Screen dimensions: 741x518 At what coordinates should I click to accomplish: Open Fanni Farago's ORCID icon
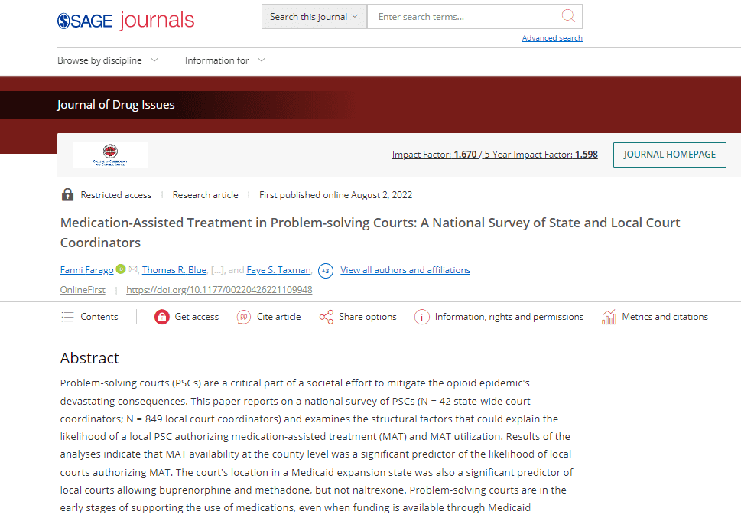(x=121, y=269)
